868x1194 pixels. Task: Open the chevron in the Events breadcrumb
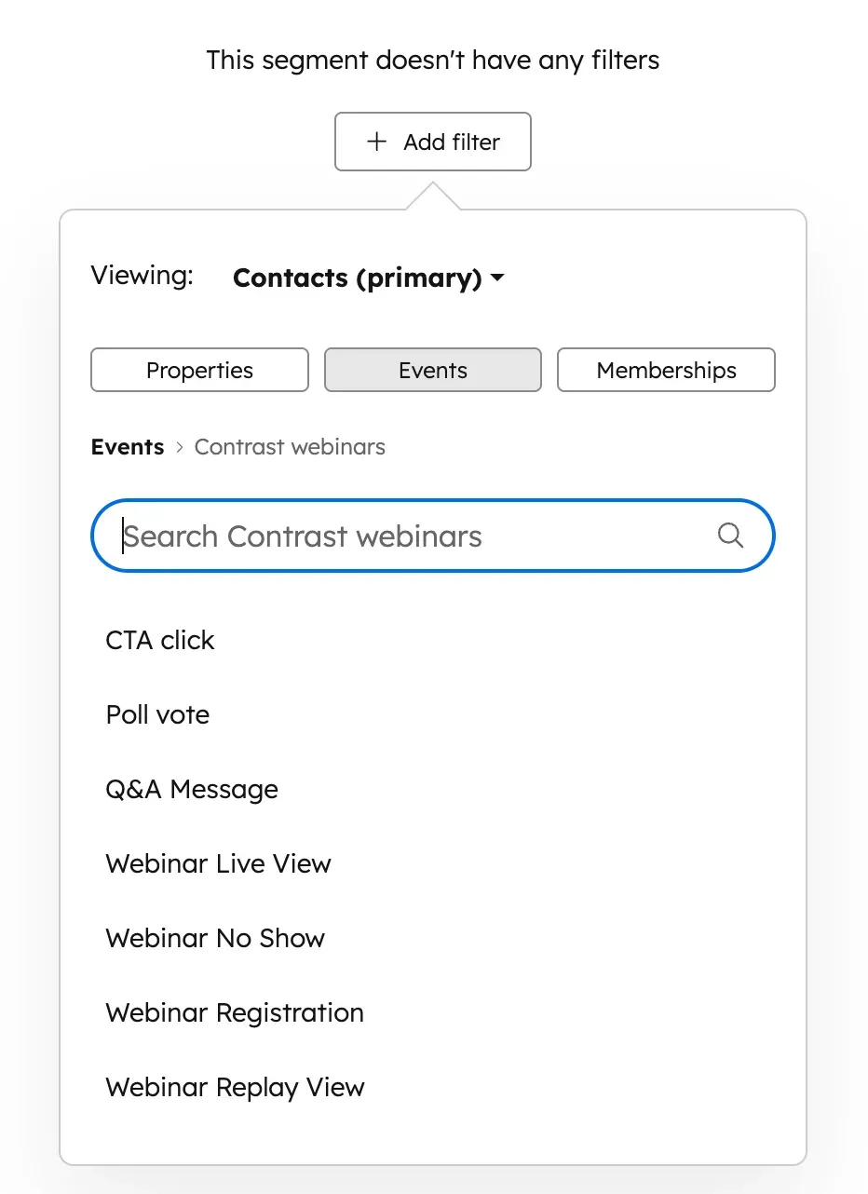pyautogui.click(x=177, y=447)
